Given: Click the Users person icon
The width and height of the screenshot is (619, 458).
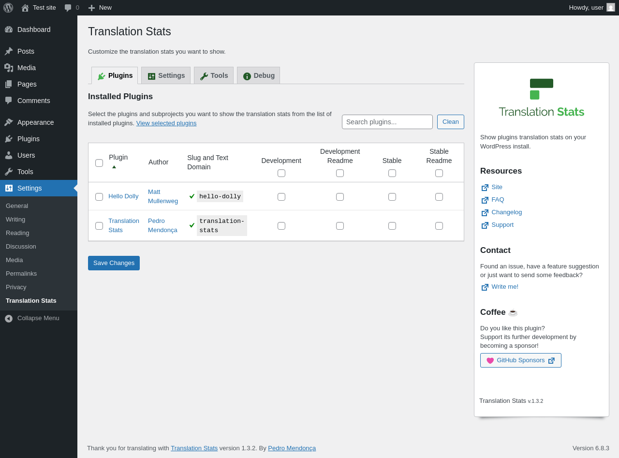Looking at the screenshot, I should [9, 155].
